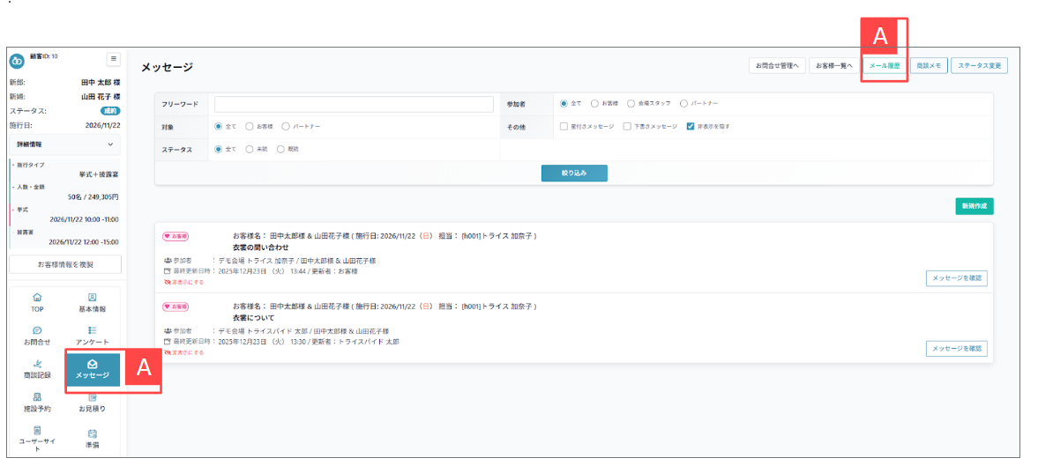The image size is (1038, 473).
Task: Uncheck the 非表示を隠す checkbox
Action: tap(690, 127)
